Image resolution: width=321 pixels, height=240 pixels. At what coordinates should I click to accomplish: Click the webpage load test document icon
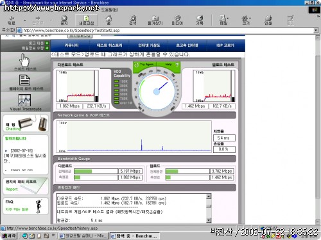[24, 80]
